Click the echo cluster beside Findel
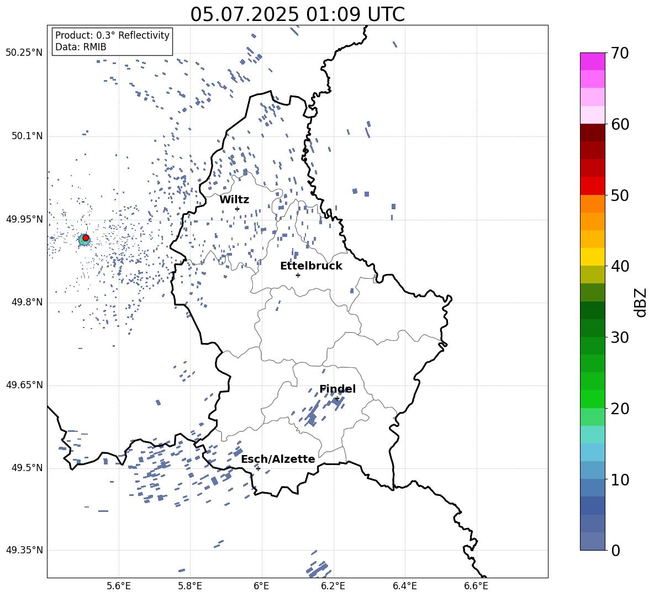654x597 pixels. point(338,403)
